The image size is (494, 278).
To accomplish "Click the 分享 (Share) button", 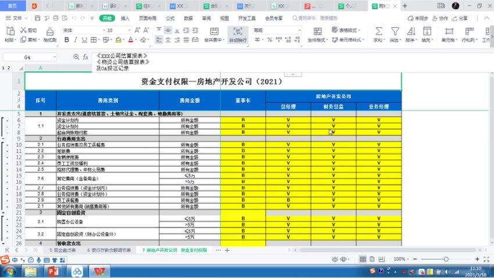I will pyautogui.click(x=460, y=18).
